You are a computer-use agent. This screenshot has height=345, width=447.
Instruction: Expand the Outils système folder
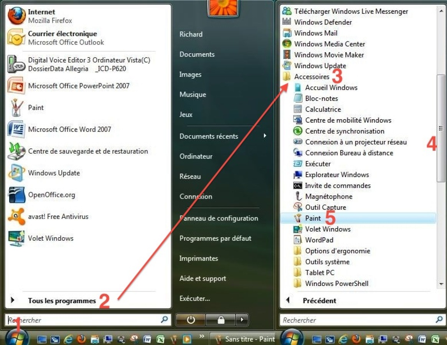coord(327,262)
